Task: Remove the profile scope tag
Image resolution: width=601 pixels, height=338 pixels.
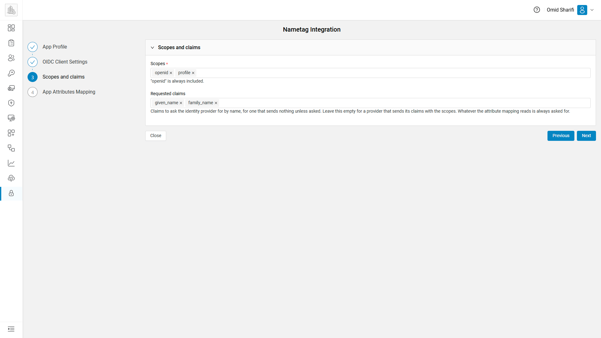Action: [193, 73]
